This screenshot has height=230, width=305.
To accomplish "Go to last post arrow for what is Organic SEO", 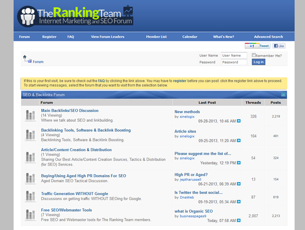I will [239, 220].
